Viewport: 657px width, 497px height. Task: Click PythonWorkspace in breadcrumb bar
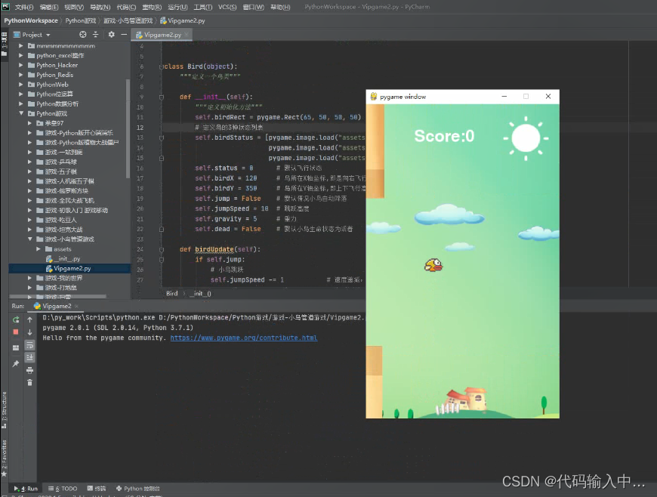[x=31, y=20]
